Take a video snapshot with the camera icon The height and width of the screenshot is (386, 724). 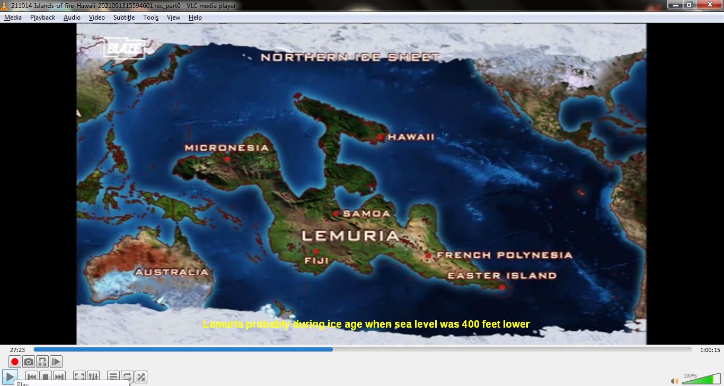click(29, 362)
